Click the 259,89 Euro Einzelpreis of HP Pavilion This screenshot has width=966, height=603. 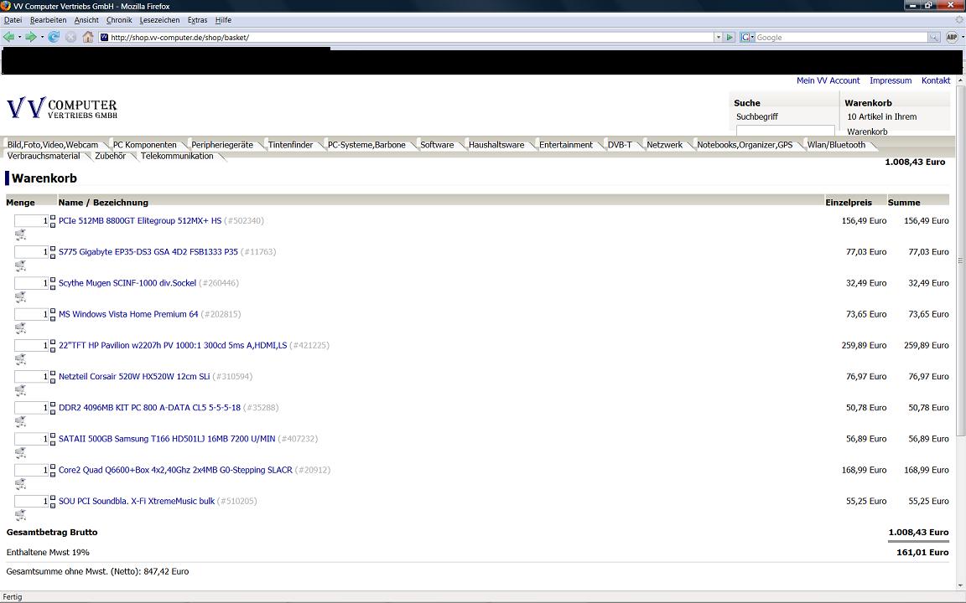[864, 345]
